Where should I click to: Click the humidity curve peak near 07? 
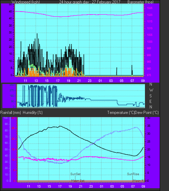(x=136, y=127)
